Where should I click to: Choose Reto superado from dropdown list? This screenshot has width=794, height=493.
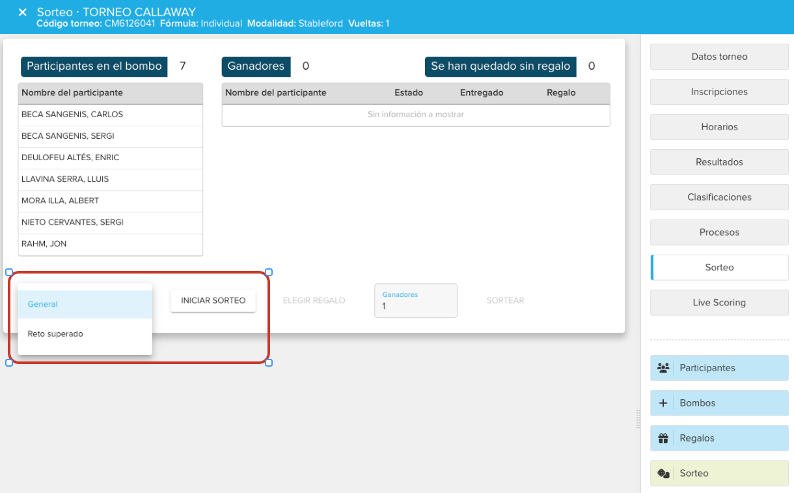[85, 334]
